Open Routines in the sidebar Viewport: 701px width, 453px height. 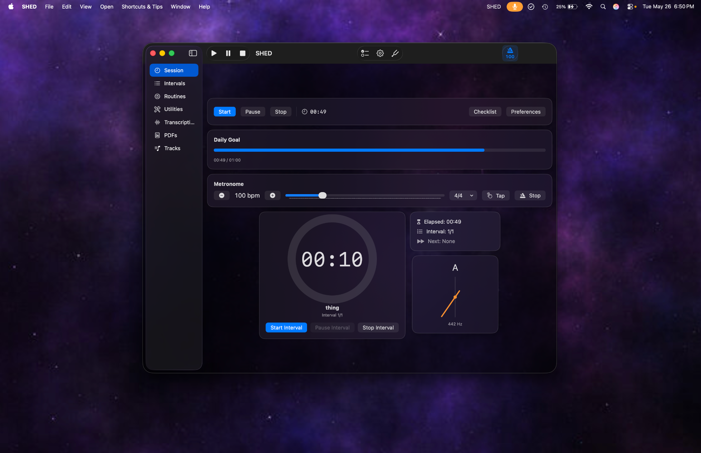[x=174, y=96]
